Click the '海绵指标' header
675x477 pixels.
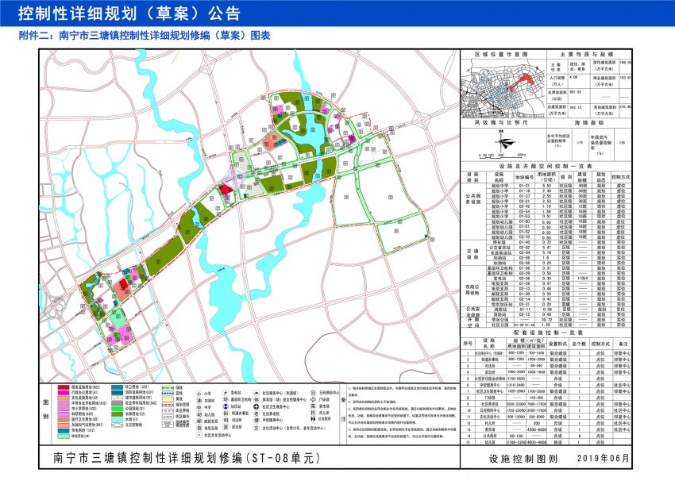pos(589,122)
